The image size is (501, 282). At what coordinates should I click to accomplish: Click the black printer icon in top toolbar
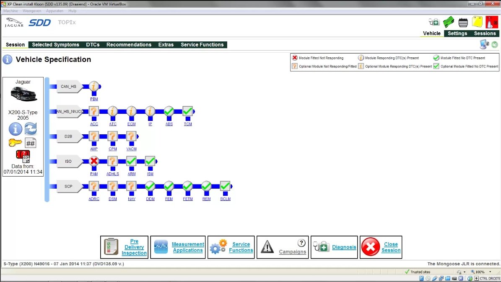pos(463,22)
